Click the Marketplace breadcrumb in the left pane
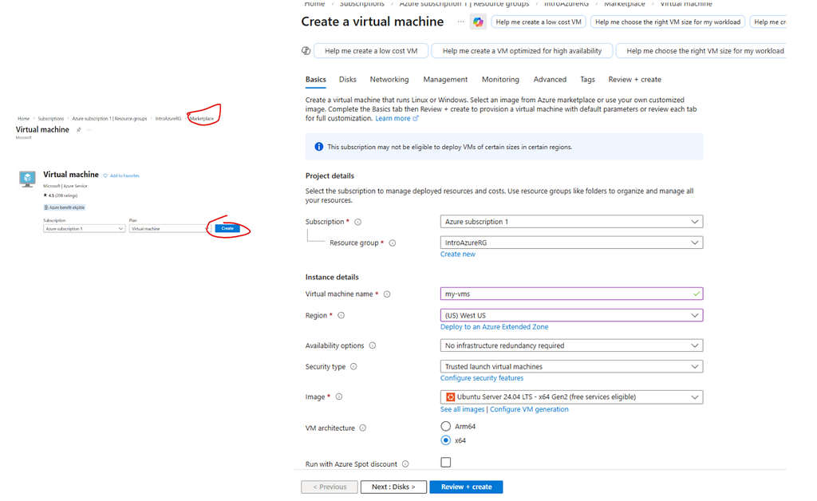The height and width of the screenshot is (501, 817). pyautogui.click(x=202, y=119)
